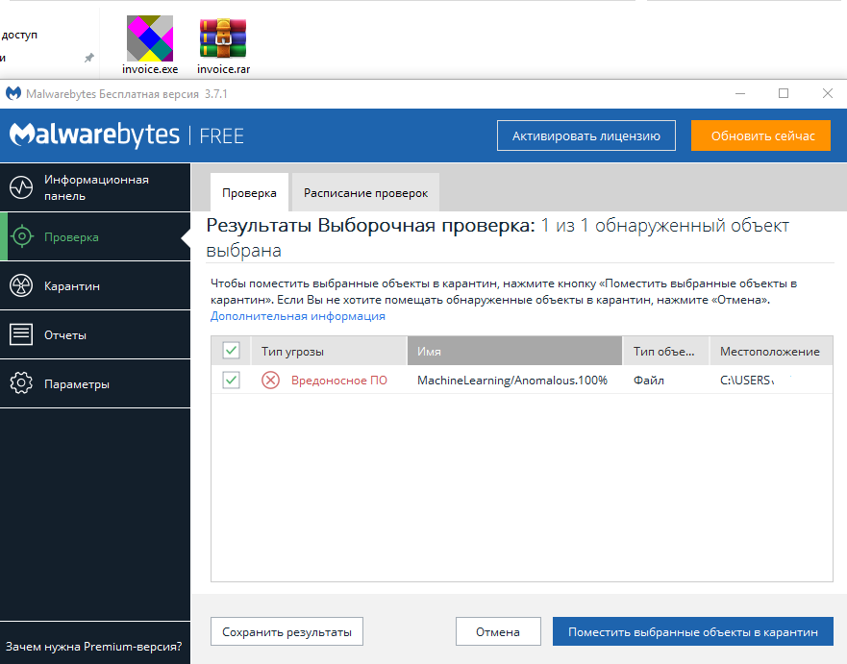Click the C:\USERS location cell

(746, 380)
